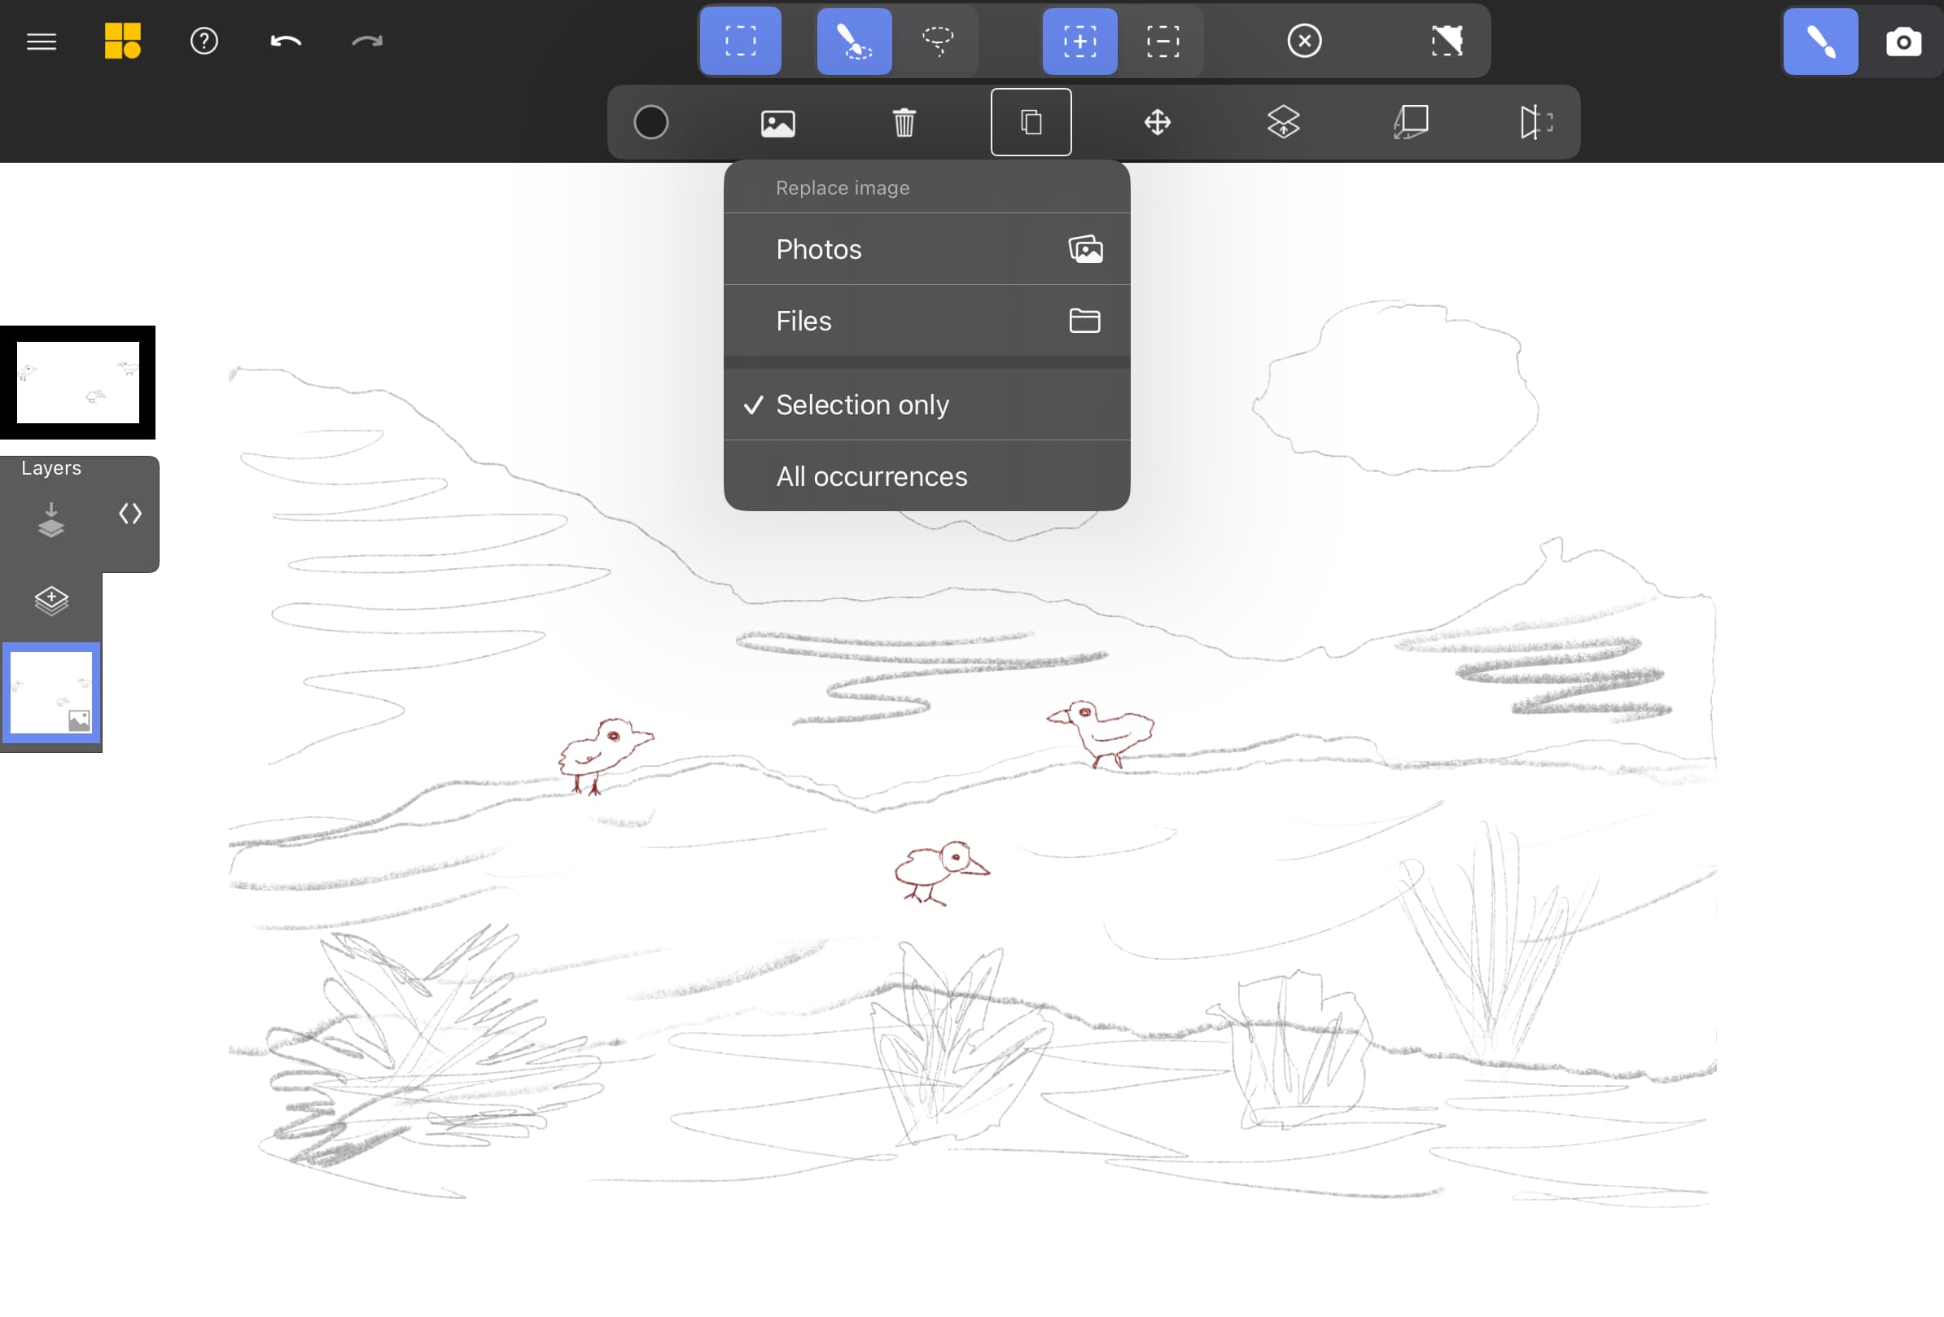The image size is (1944, 1317).
Task: Toggle the Deselect/Cancel selection tool
Action: tap(1303, 40)
